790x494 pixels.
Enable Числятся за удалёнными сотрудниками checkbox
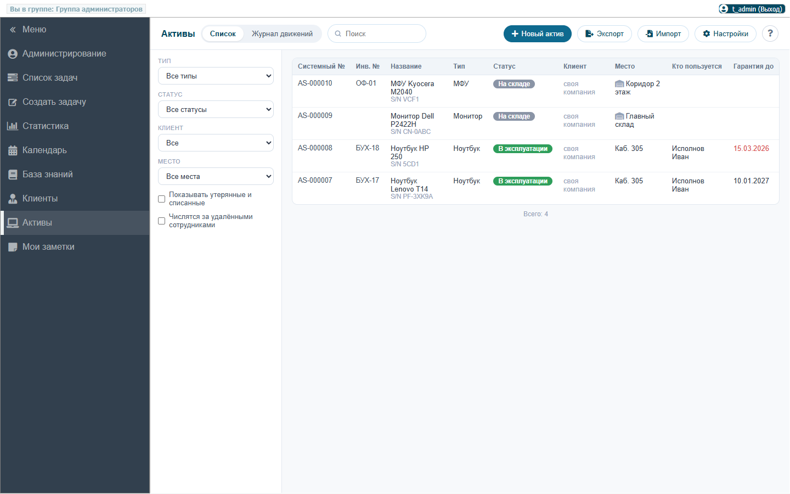(x=161, y=221)
